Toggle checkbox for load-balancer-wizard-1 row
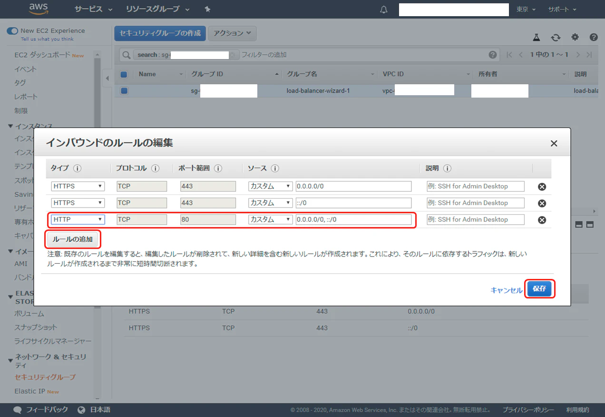 coord(124,91)
